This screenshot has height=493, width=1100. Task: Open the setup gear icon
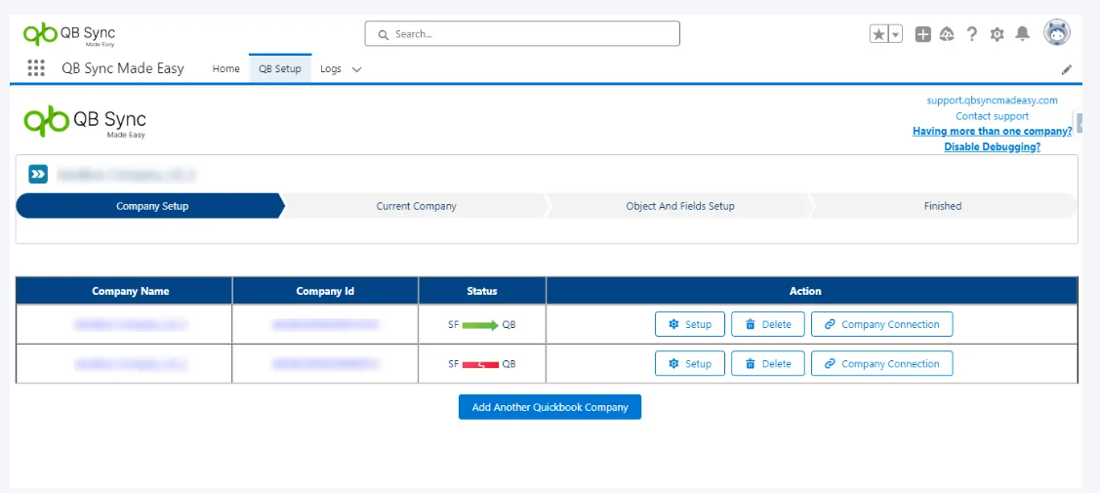click(x=997, y=34)
